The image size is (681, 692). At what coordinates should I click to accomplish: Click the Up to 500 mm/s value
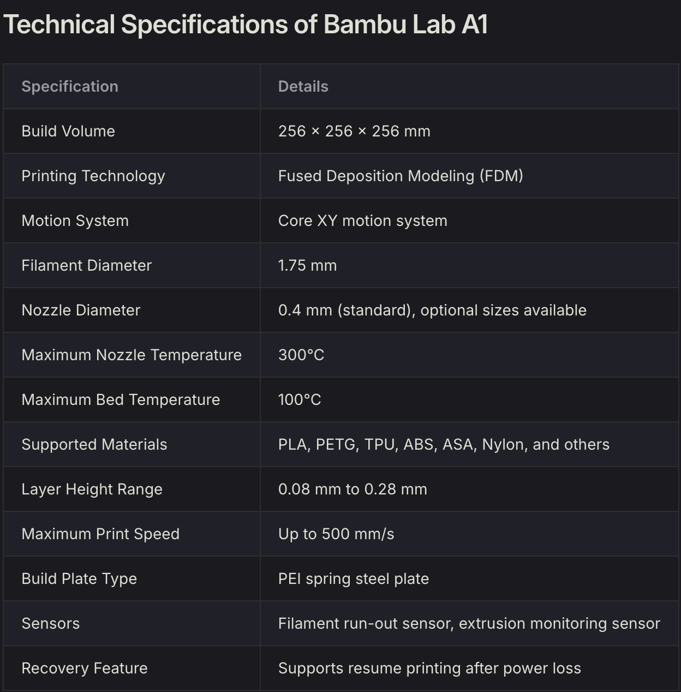click(x=336, y=534)
